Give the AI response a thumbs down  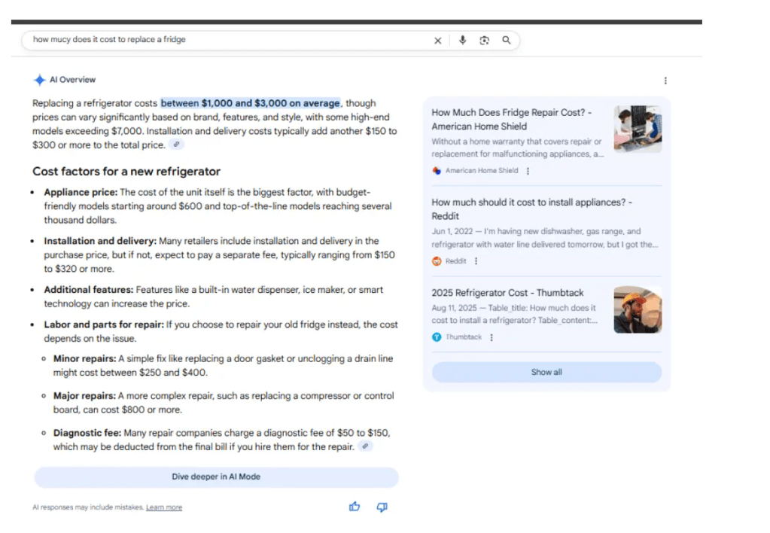tap(381, 507)
